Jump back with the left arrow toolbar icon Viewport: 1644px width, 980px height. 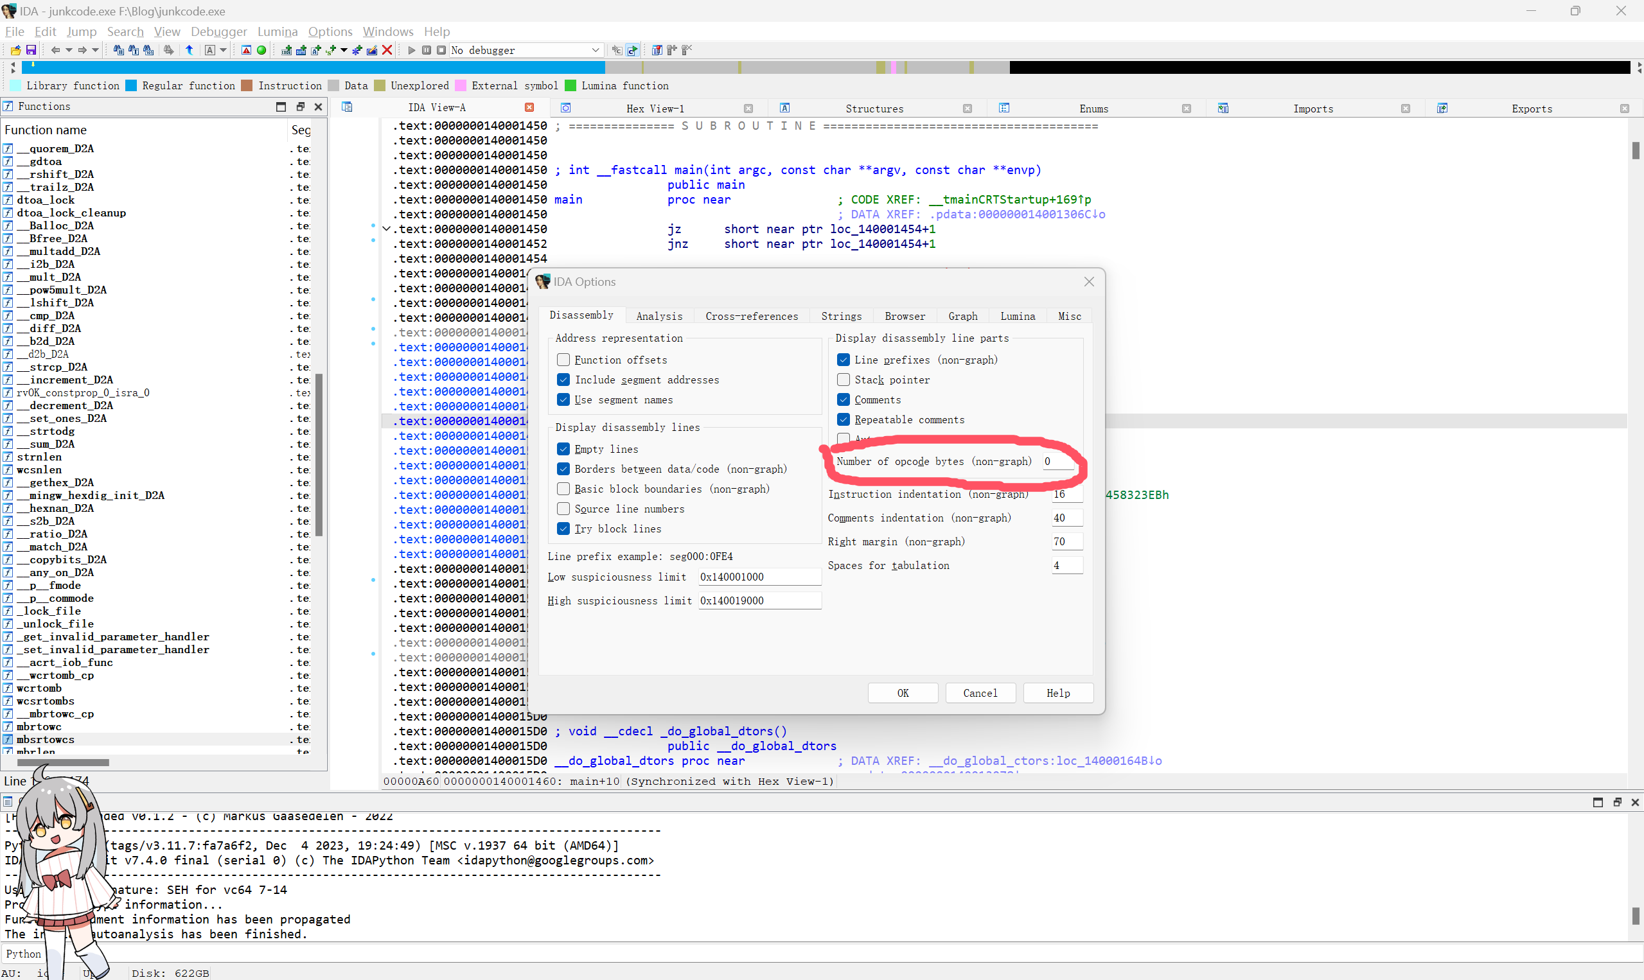[55, 50]
